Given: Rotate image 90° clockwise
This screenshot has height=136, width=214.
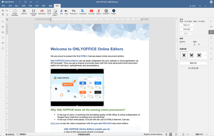Looking at the screenshot, I should 185,44.
